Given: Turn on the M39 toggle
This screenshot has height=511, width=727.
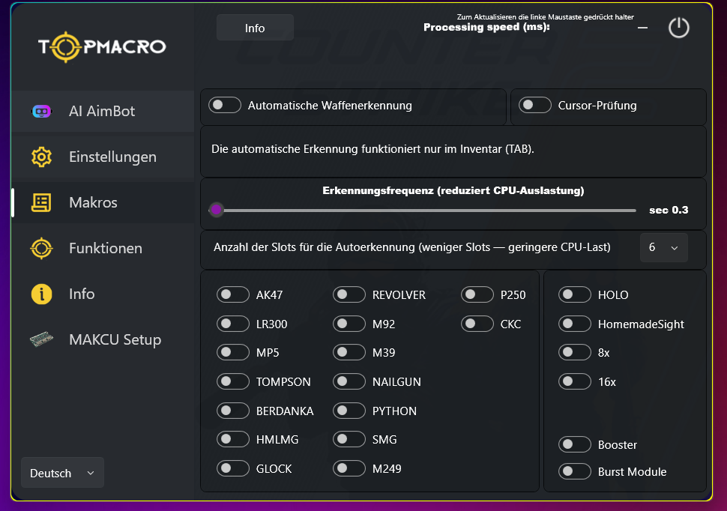Looking at the screenshot, I should pyautogui.click(x=349, y=352).
